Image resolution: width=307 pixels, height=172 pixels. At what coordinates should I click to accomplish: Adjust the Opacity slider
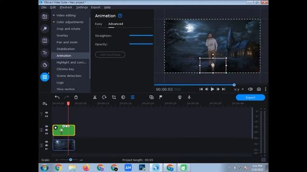(141, 44)
